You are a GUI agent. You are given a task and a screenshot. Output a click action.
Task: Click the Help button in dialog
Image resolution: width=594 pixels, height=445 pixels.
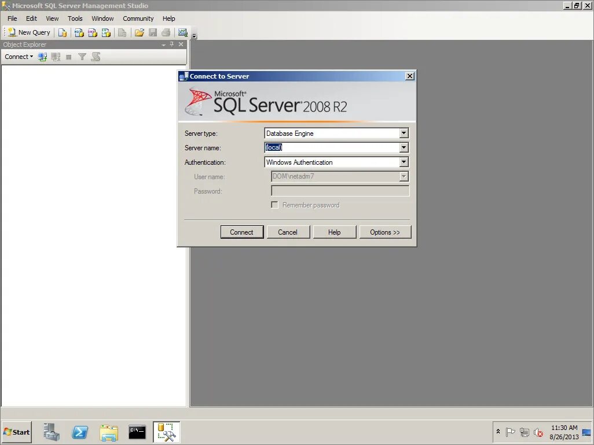pyautogui.click(x=335, y=232)
